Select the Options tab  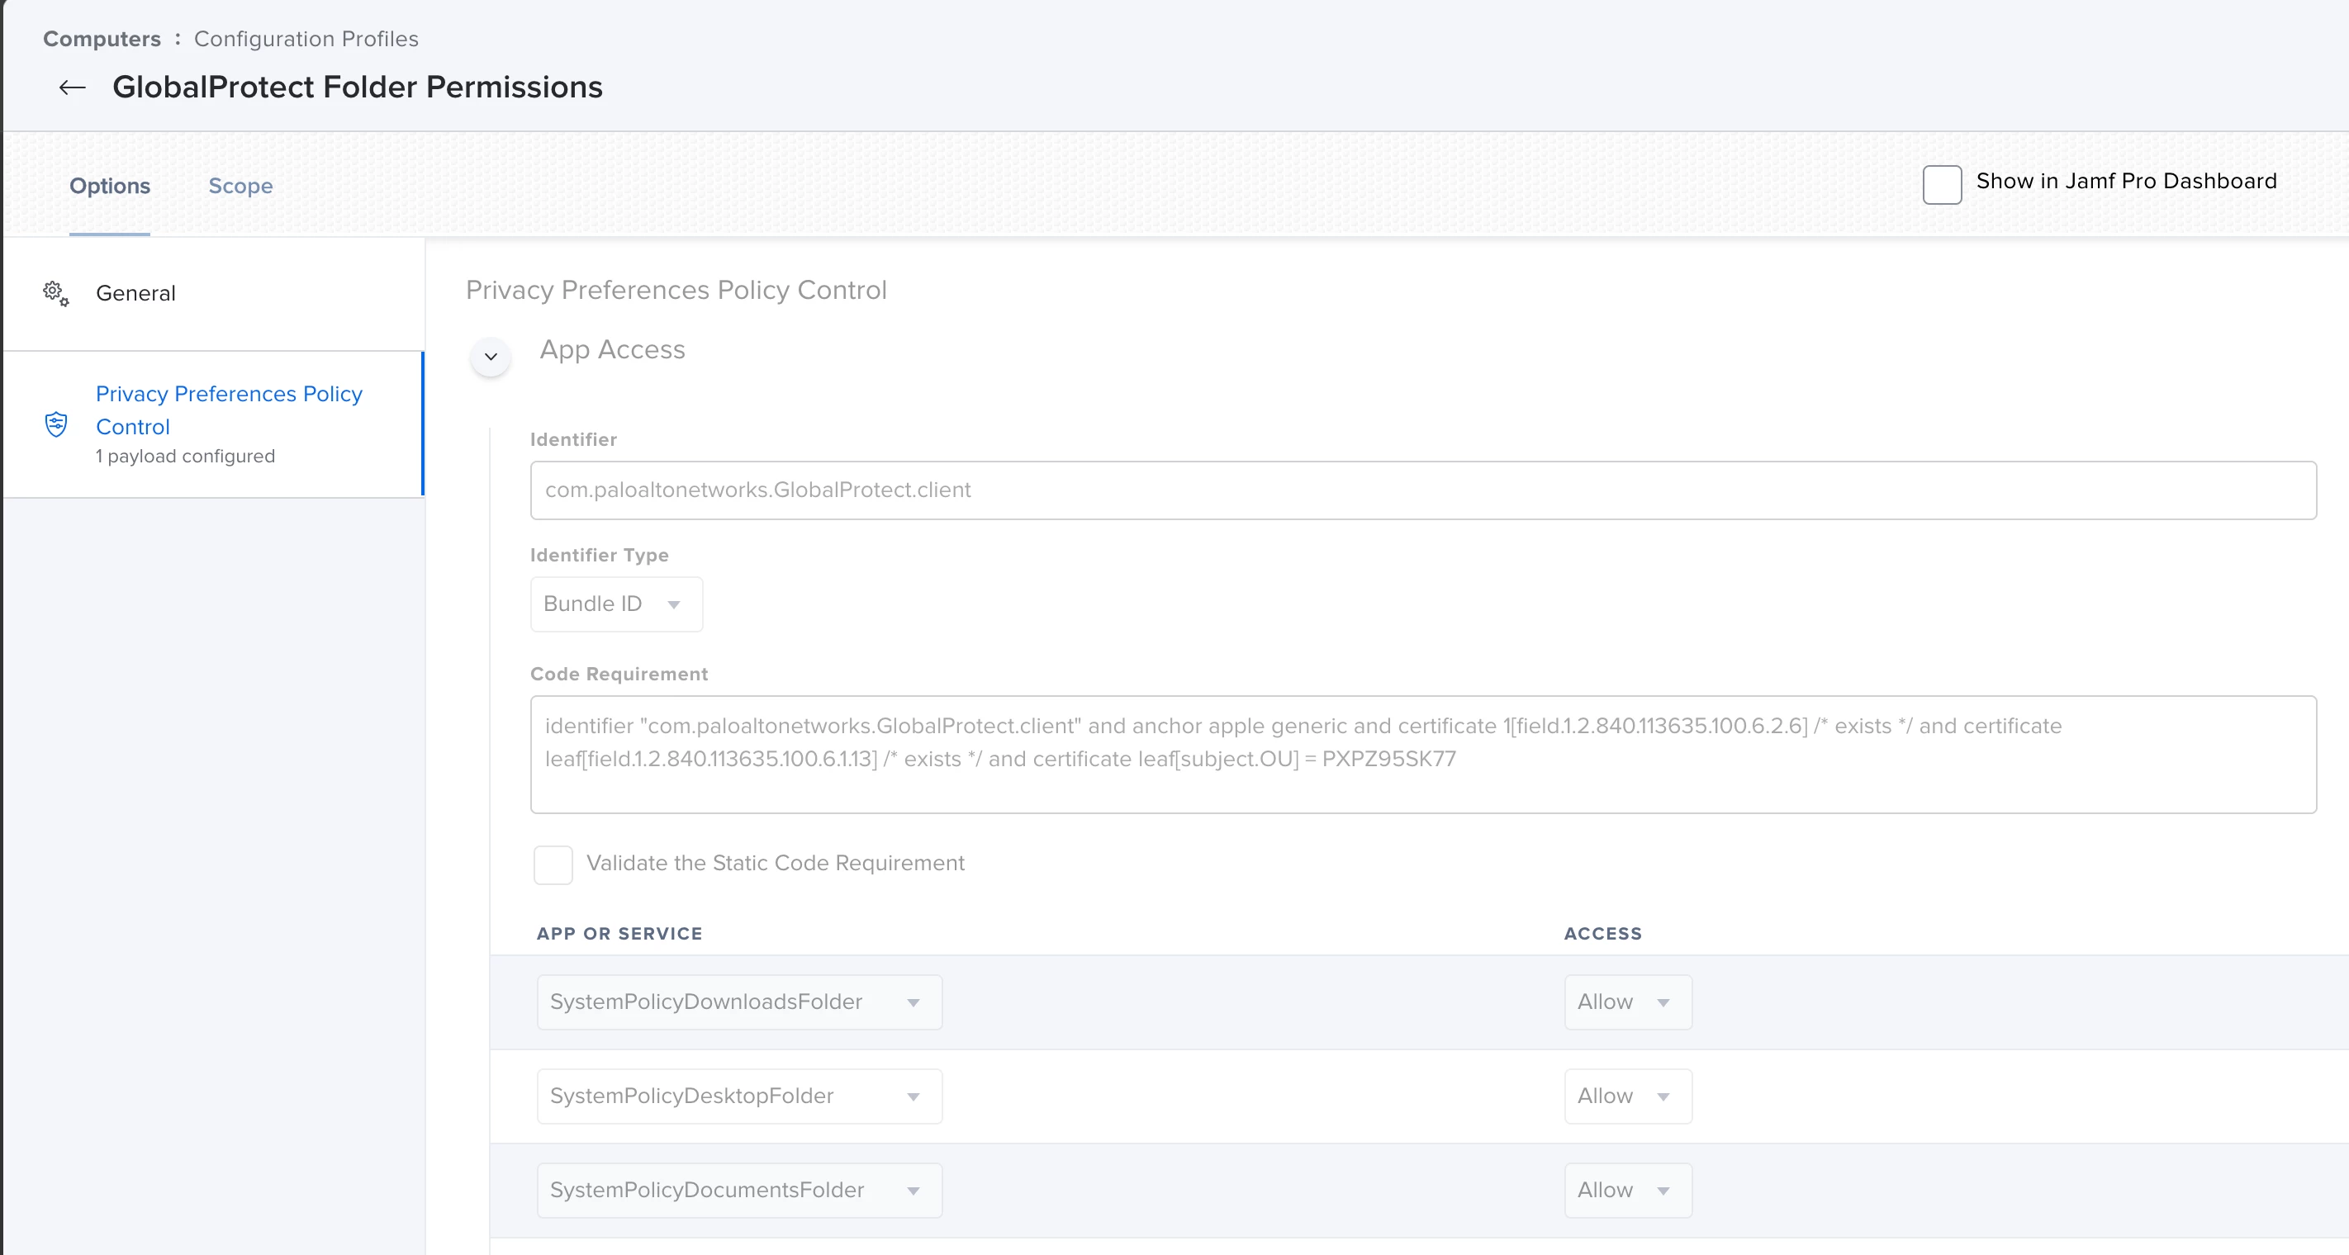(x=109, y=186)
